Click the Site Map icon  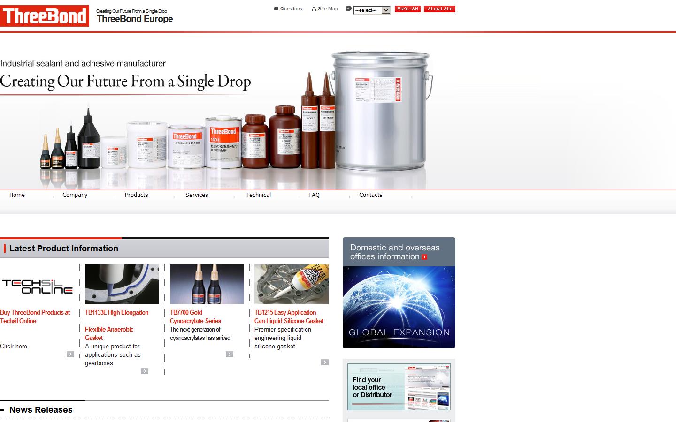(313, 8)
